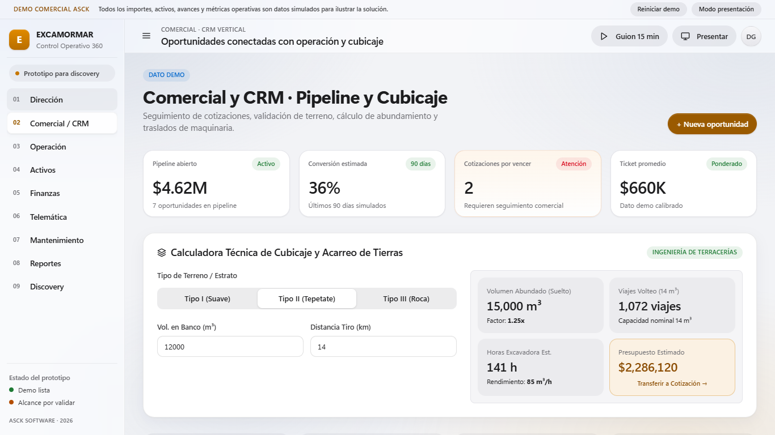Go to the Operación section
Image resolution: width=775 pixels, height=435 pixels.
click(62, 147)
